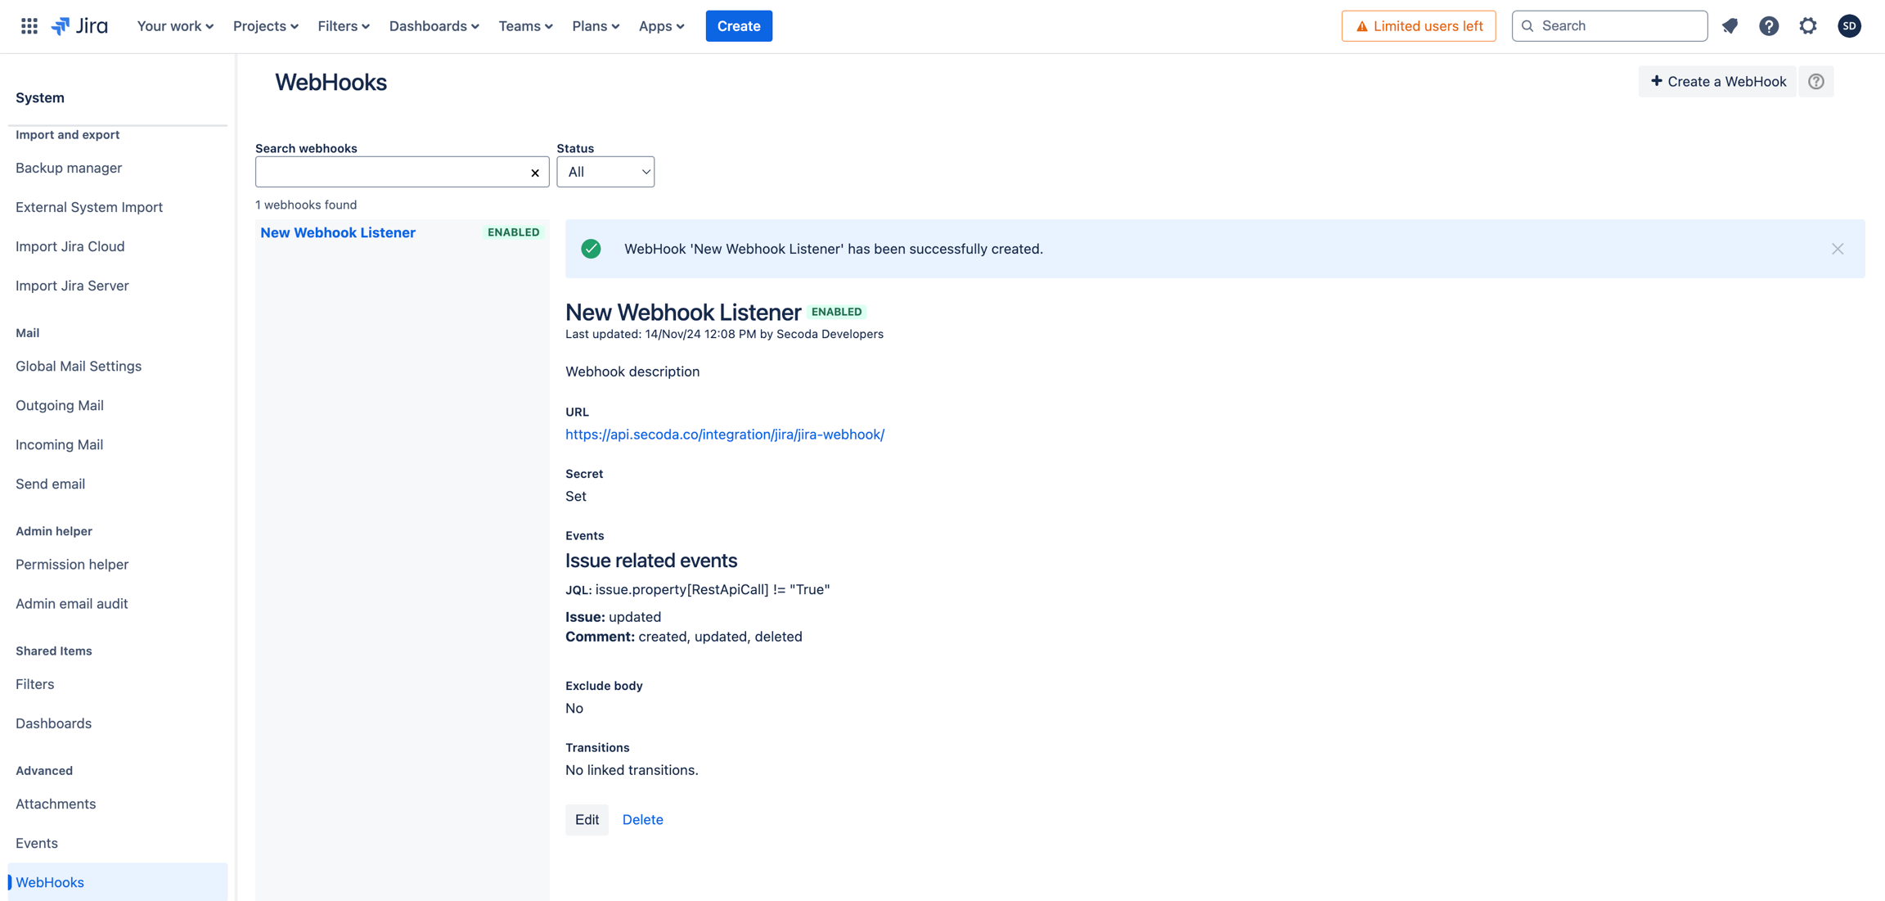Viewport: 1885px width, 901px height.
Task: Click the Delete webhook link
Action: click(642, 819)
